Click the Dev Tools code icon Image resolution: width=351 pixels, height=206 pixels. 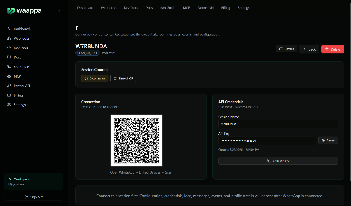pyautogui.click(x=9, y=48)
